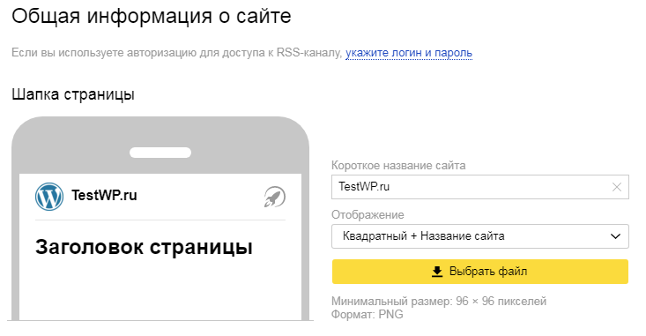The width and height of the screenshot is (646, 336).
Task: Click the divider line under preview header
Action: coord(160,220)
